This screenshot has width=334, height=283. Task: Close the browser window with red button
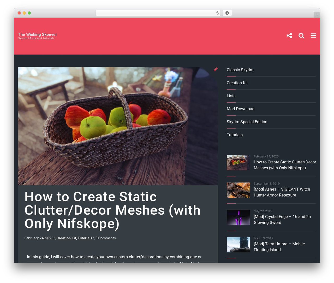point(19,13)
